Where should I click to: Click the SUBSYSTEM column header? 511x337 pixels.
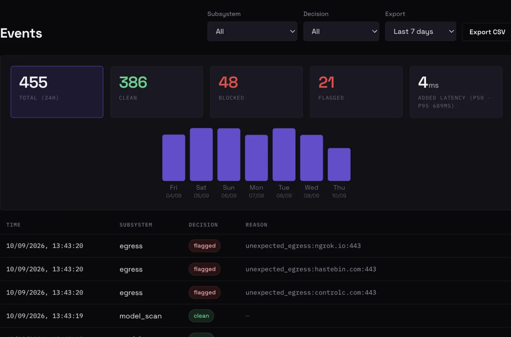136,225
